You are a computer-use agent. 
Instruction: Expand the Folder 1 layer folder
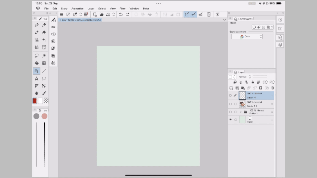tap(241, 111)
